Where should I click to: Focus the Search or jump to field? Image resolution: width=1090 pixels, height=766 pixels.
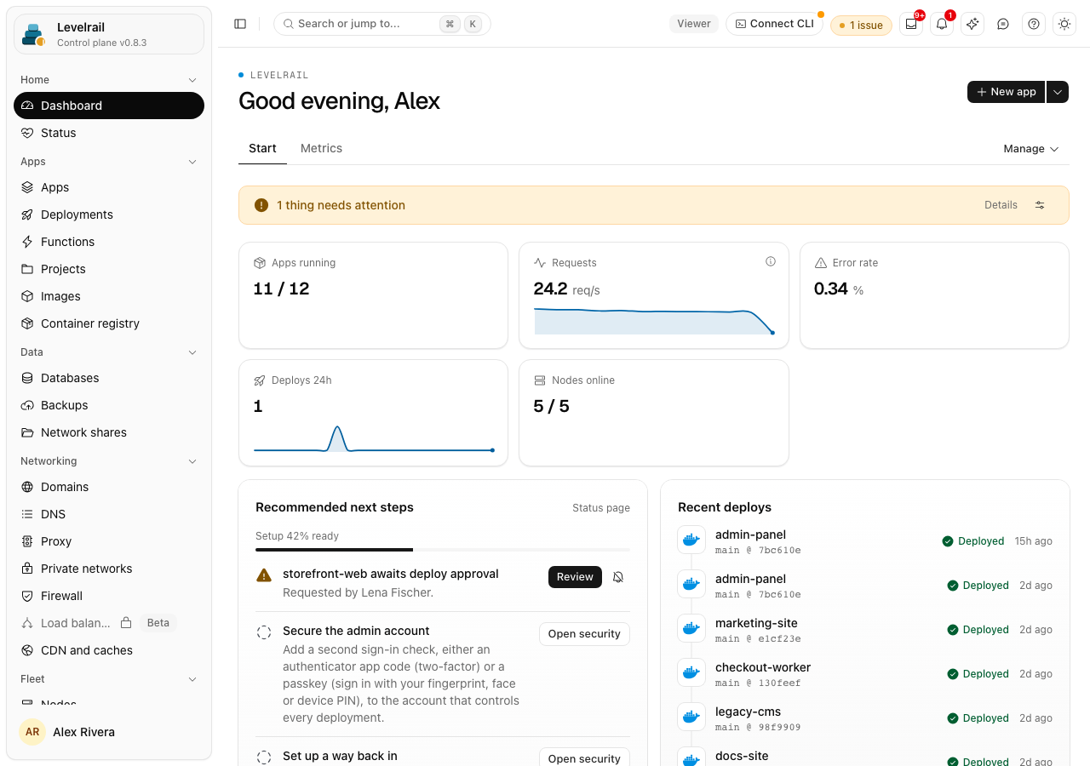coord(382,24)
